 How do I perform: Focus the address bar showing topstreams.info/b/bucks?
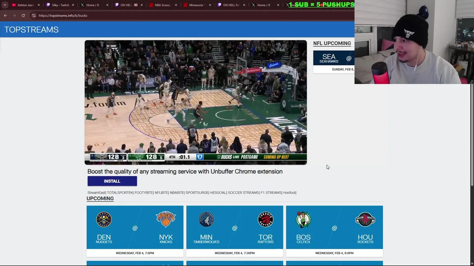193,16
